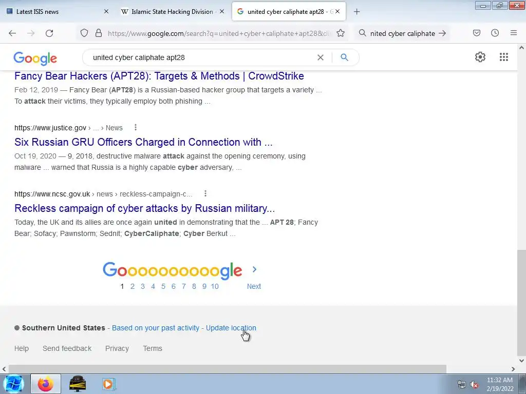Click the scroll-down arrow of the page
Image resolution: width=526 pixels, height=394 pixels.
(521, 361)
